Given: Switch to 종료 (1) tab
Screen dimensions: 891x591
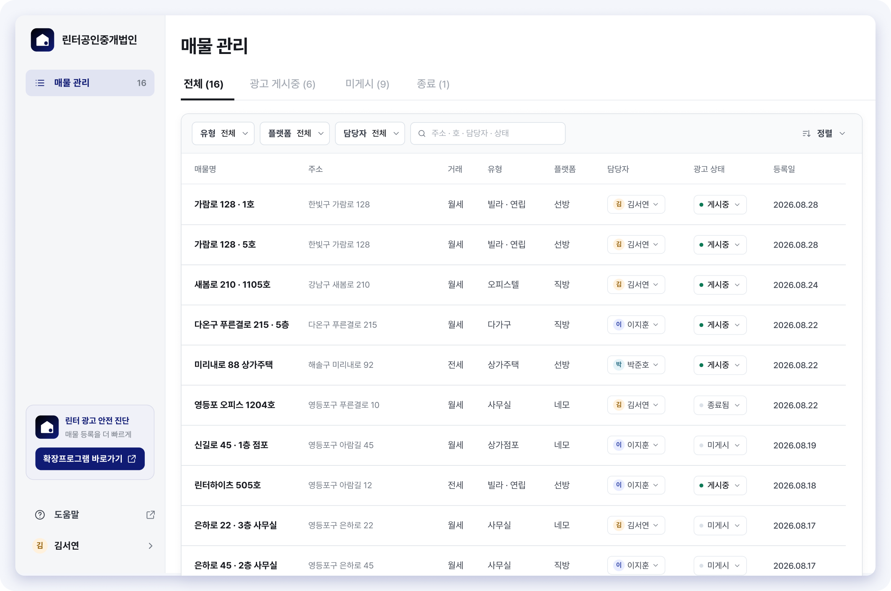Looking at the screenshot, I should pyautogui.click(x=433, y=84).
